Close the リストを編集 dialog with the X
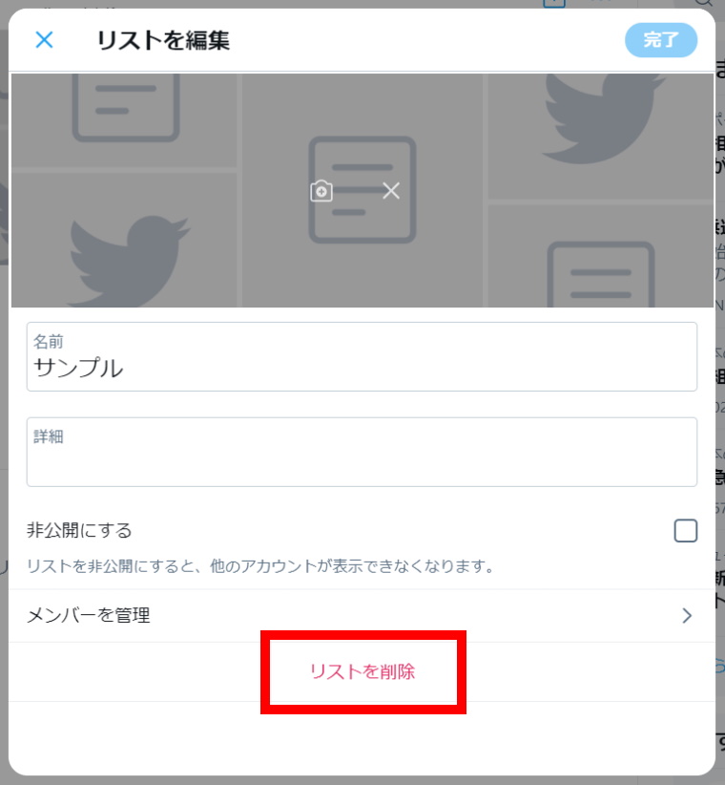725x785 pixels. click(44, 39)
